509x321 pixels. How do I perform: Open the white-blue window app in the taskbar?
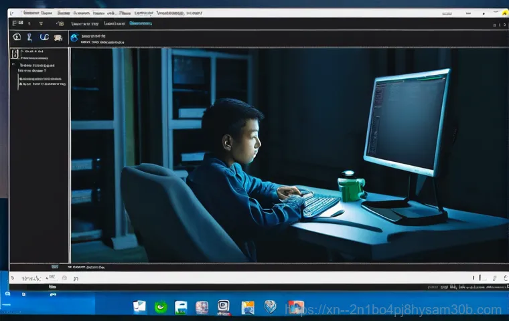(139, 307)
